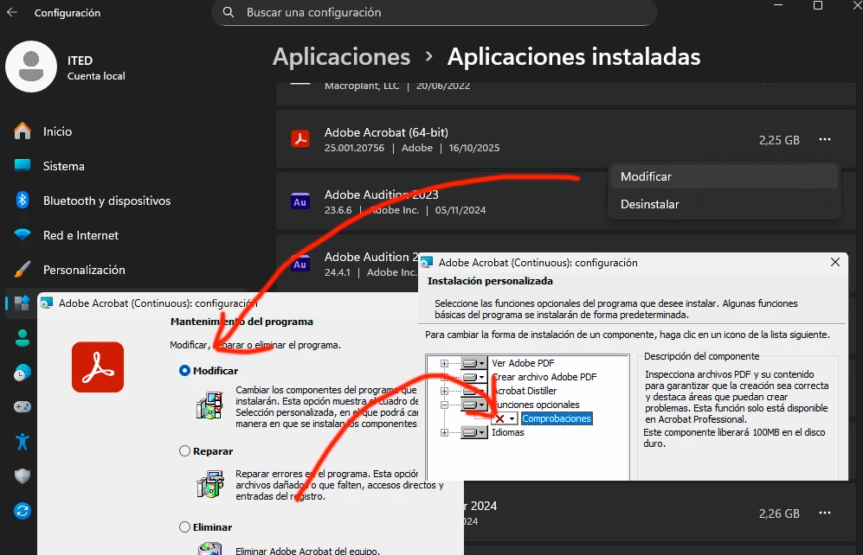Image resolution: width=863 pixels, height=555 pixels.
Task: Expand the Acrobat Distiller tree node
Action: [444, 391]
